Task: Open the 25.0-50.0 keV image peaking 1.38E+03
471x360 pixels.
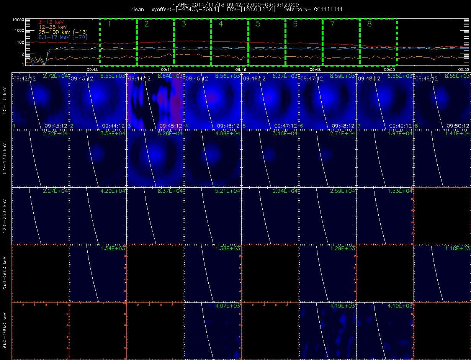Action: [x=213, y=273]
